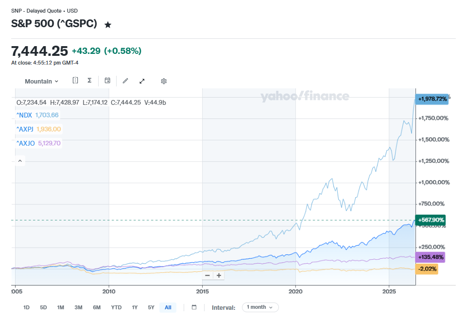Click the +1,250.00% axis label
Image resolution: width=465 pixels, height=319 pixels.
pyautogui.click(x=433, y=161)
